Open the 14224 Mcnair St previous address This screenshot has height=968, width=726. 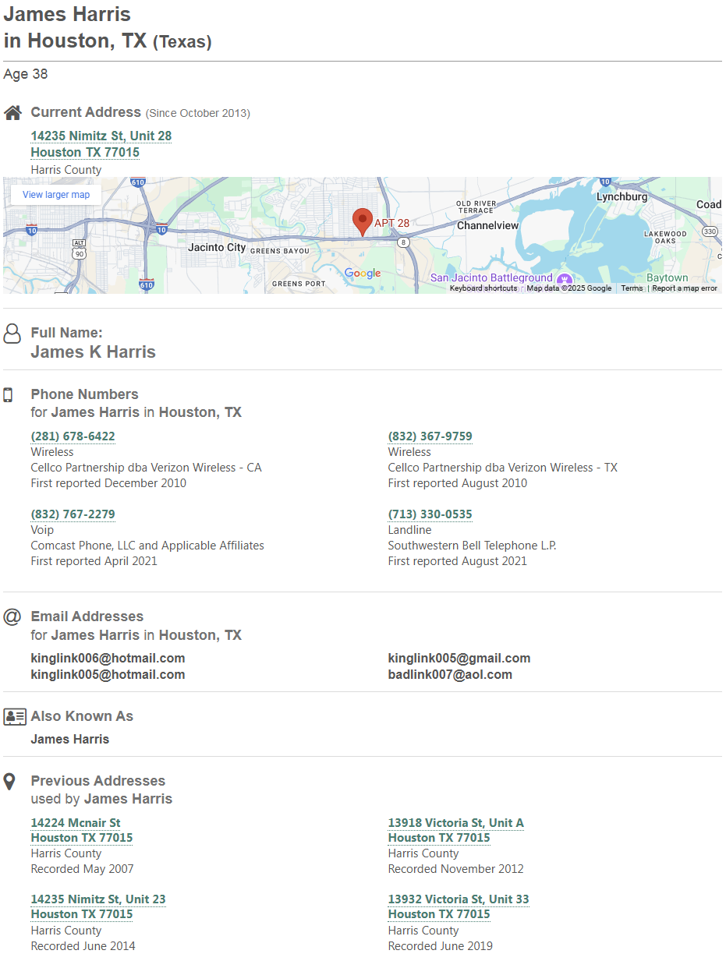[x=76, y=823]
